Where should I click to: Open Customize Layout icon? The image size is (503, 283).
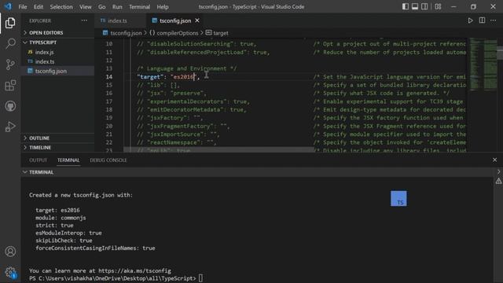pos(438,6)
